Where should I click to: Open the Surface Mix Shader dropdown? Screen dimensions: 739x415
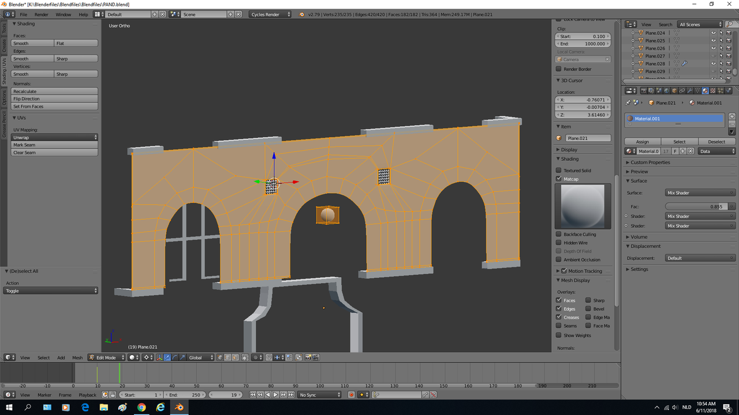tap(700, 193)
